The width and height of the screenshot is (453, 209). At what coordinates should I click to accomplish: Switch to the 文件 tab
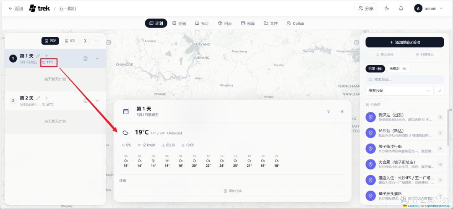(271, 24)
